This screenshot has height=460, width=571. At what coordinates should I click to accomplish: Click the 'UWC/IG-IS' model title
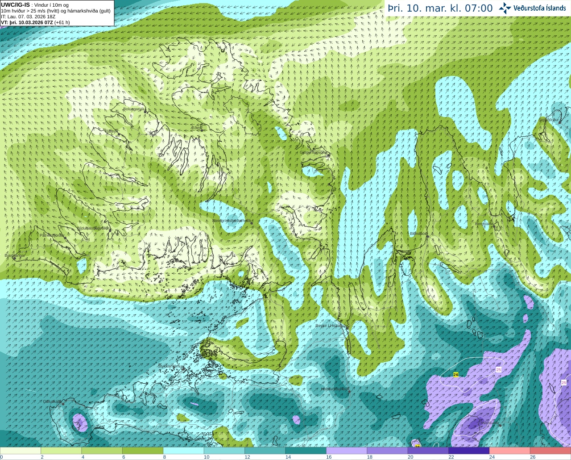[x=15, y=4]
